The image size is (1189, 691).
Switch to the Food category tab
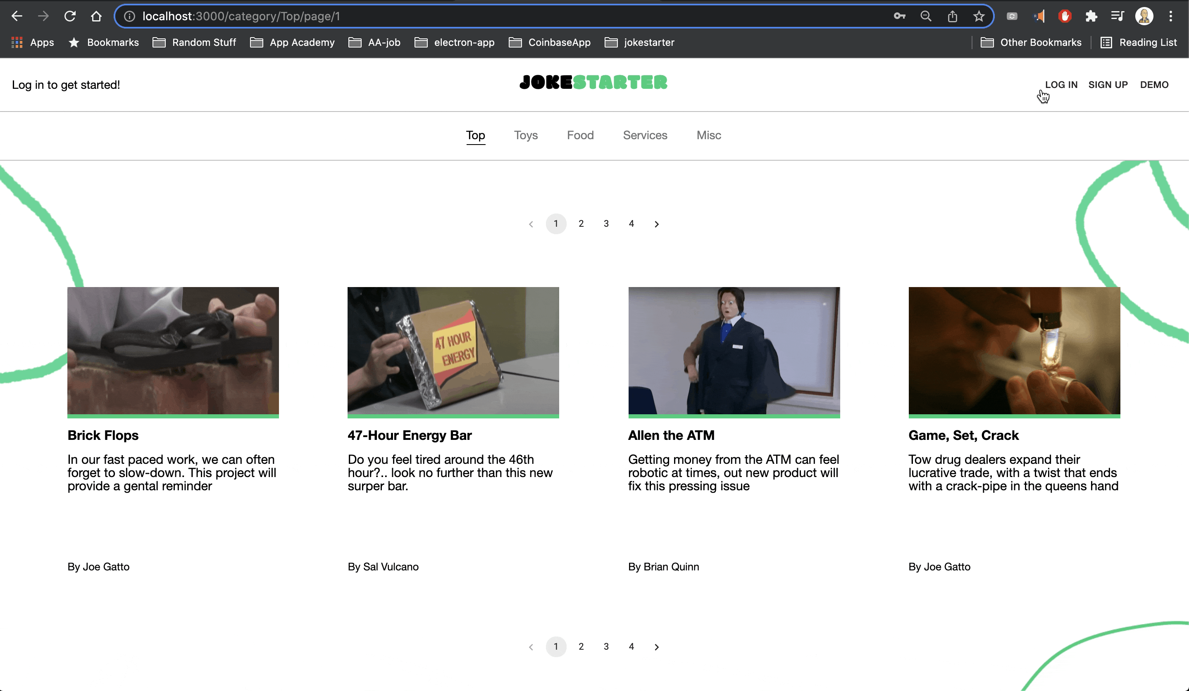580,135
